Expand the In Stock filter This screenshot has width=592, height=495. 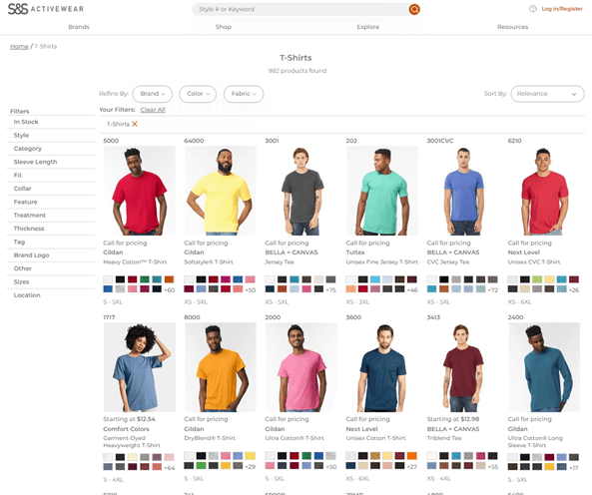coord(51,122)
